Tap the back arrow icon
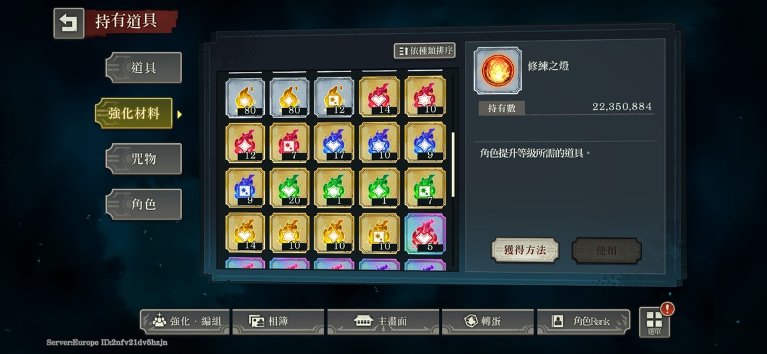 (x=69, y=23)
